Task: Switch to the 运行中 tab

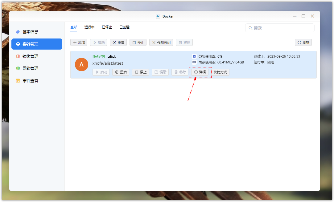Action: click(x=89, y=27)
